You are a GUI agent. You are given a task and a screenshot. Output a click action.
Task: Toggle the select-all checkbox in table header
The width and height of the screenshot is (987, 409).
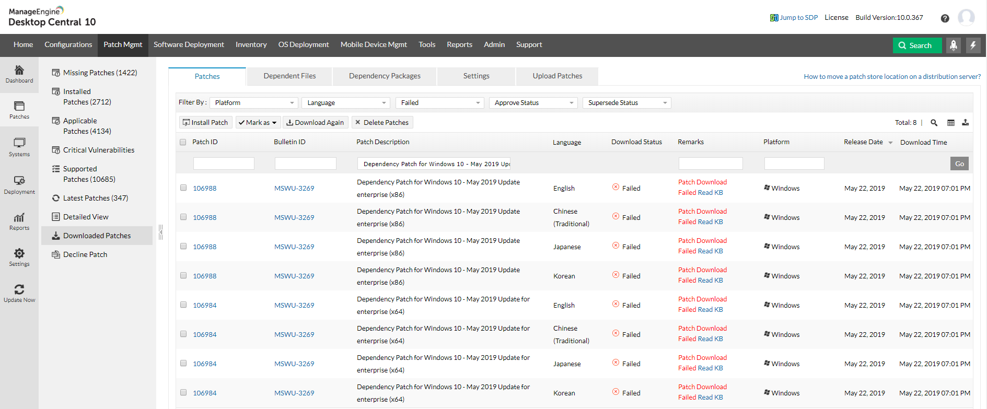tap(183, 142)
